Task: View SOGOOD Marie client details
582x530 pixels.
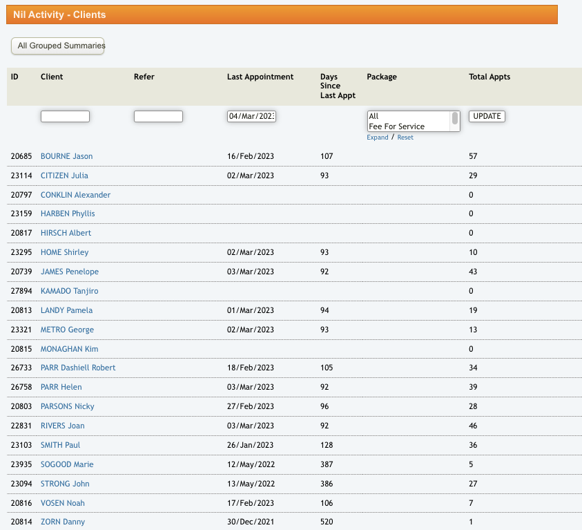Action: [67, 464]
